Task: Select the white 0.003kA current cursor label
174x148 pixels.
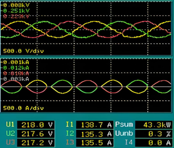Action: click(x=16, y=79)
